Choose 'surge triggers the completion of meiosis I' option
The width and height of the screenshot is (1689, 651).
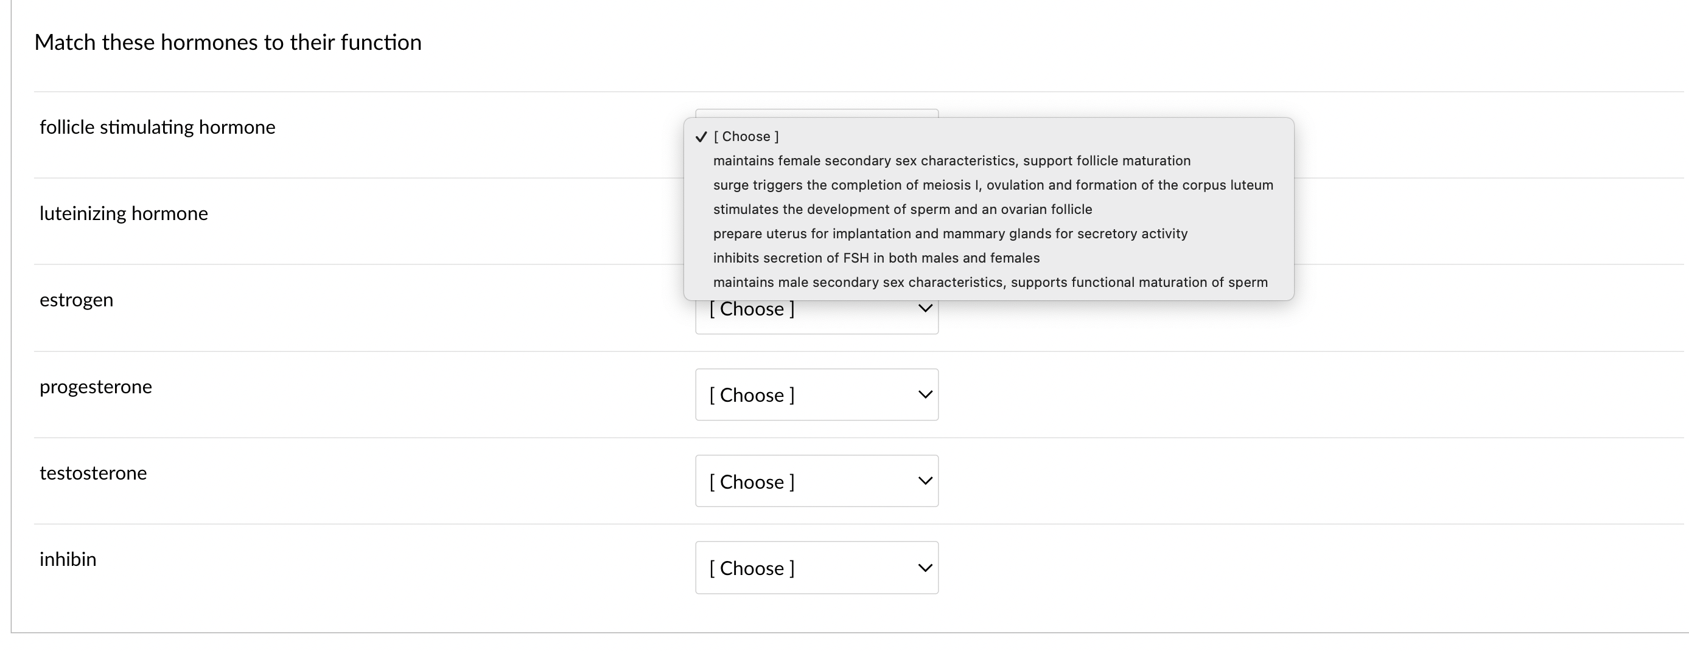(x=993, y=185)
